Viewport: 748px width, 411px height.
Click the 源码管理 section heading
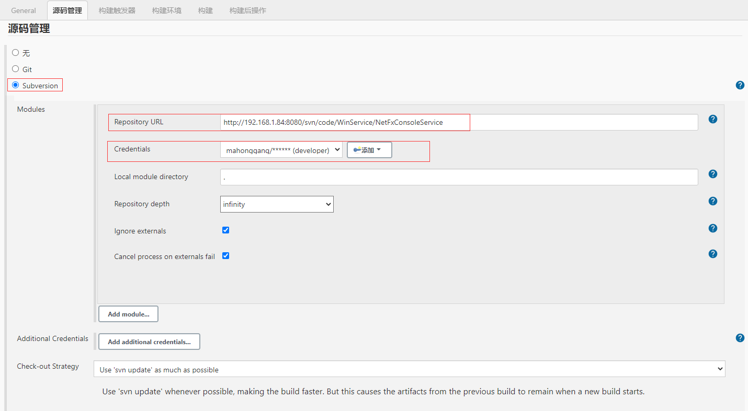29,29
